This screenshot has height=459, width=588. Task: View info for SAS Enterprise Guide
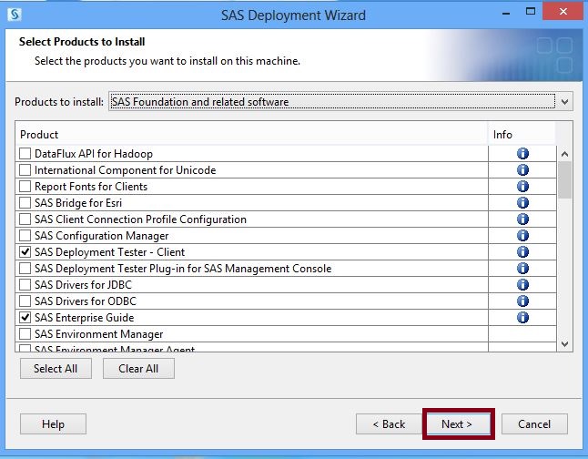[522, 318]
